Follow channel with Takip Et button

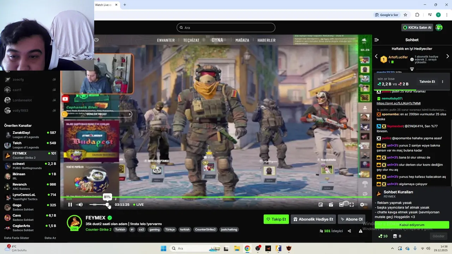tap(276, 219)
